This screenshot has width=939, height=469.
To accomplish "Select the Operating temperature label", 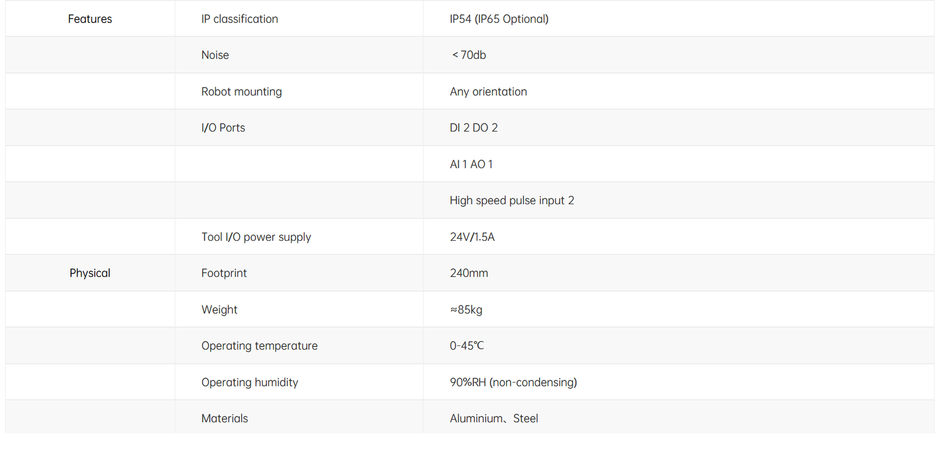I will click(259, 346).
